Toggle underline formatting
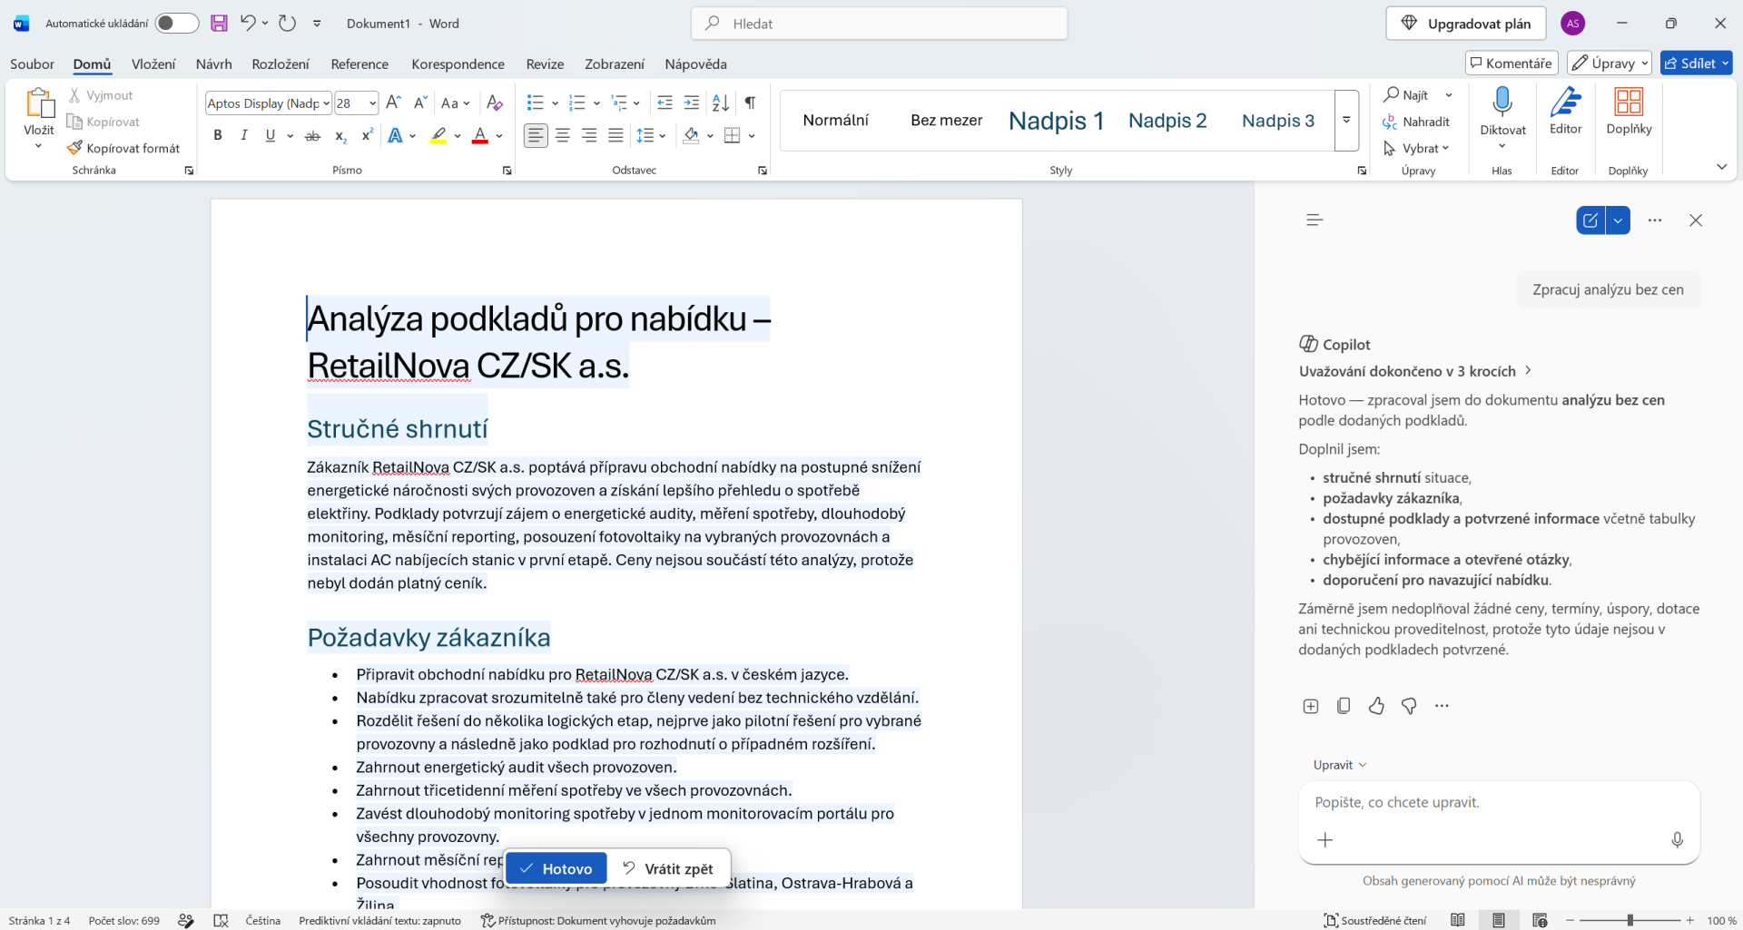Screen dimensions: 1743x930 click(271, 135)
